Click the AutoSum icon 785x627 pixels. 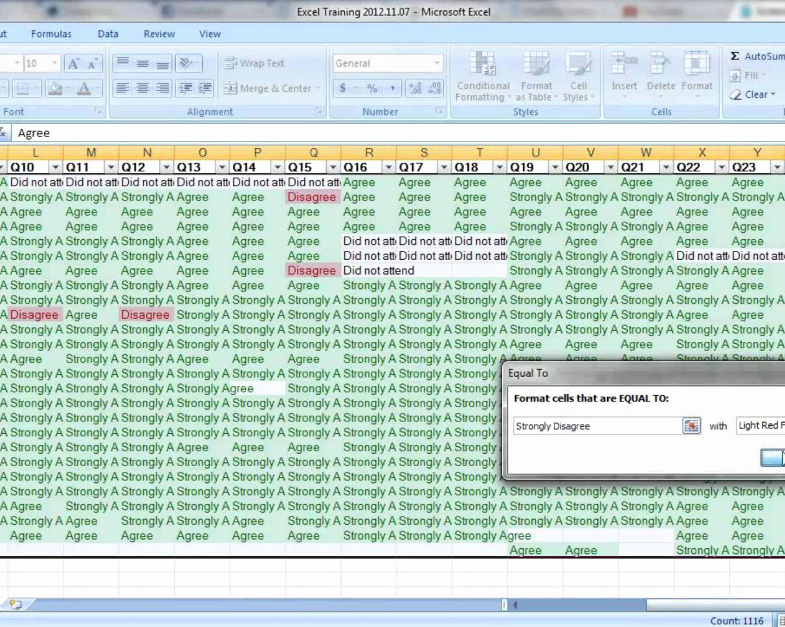734,56
